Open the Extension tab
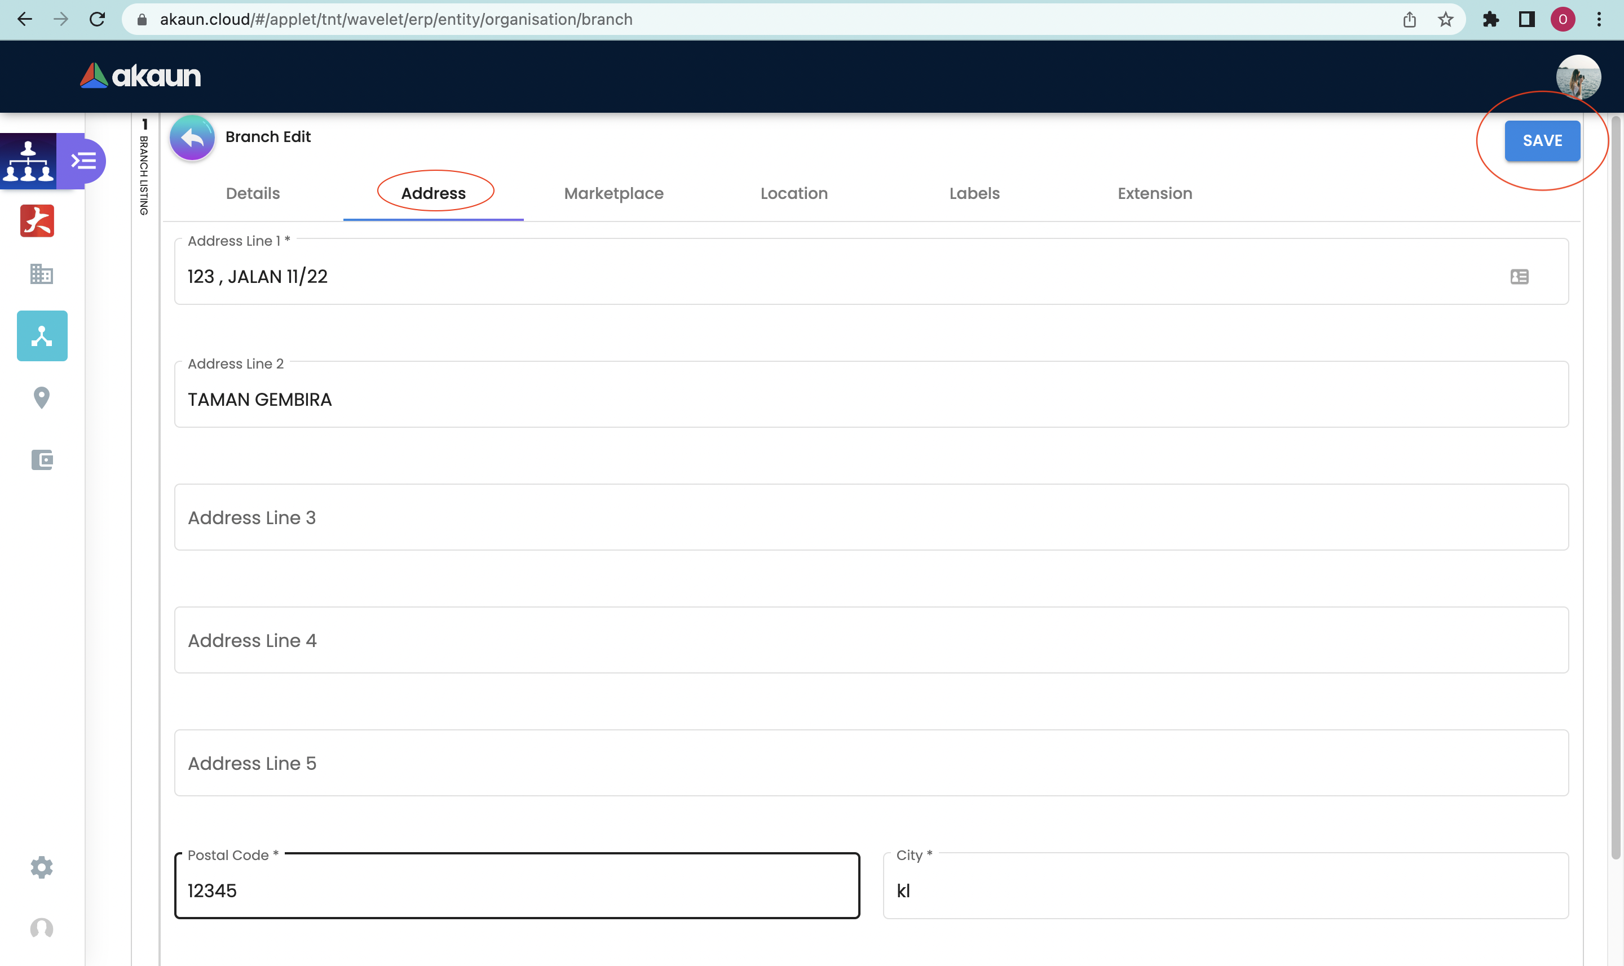The image size is (1624, 966). click(x=1154, y=193)
